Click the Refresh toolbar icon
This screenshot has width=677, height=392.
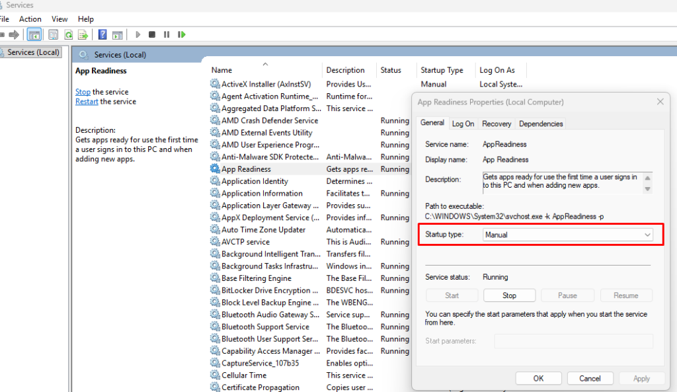[x=68, y=34]
